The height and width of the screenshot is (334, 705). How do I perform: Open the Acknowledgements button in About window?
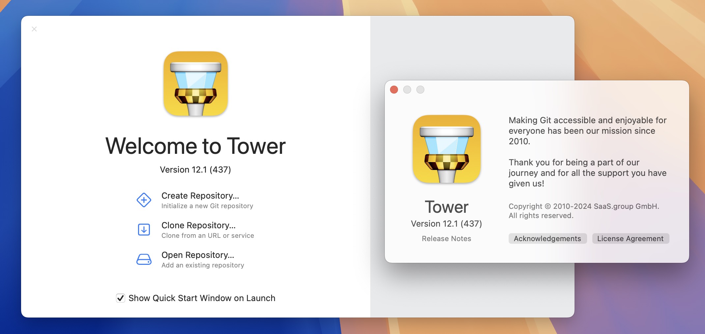pyautogui.click(x=548, y=238)
